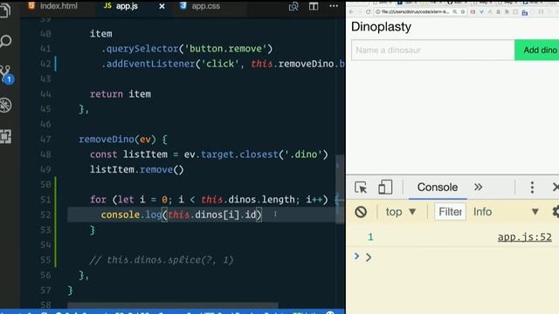The width and height of the screenshot is (559, 314).
Task: Open console settings gear icon
Action: pos(556,212)
